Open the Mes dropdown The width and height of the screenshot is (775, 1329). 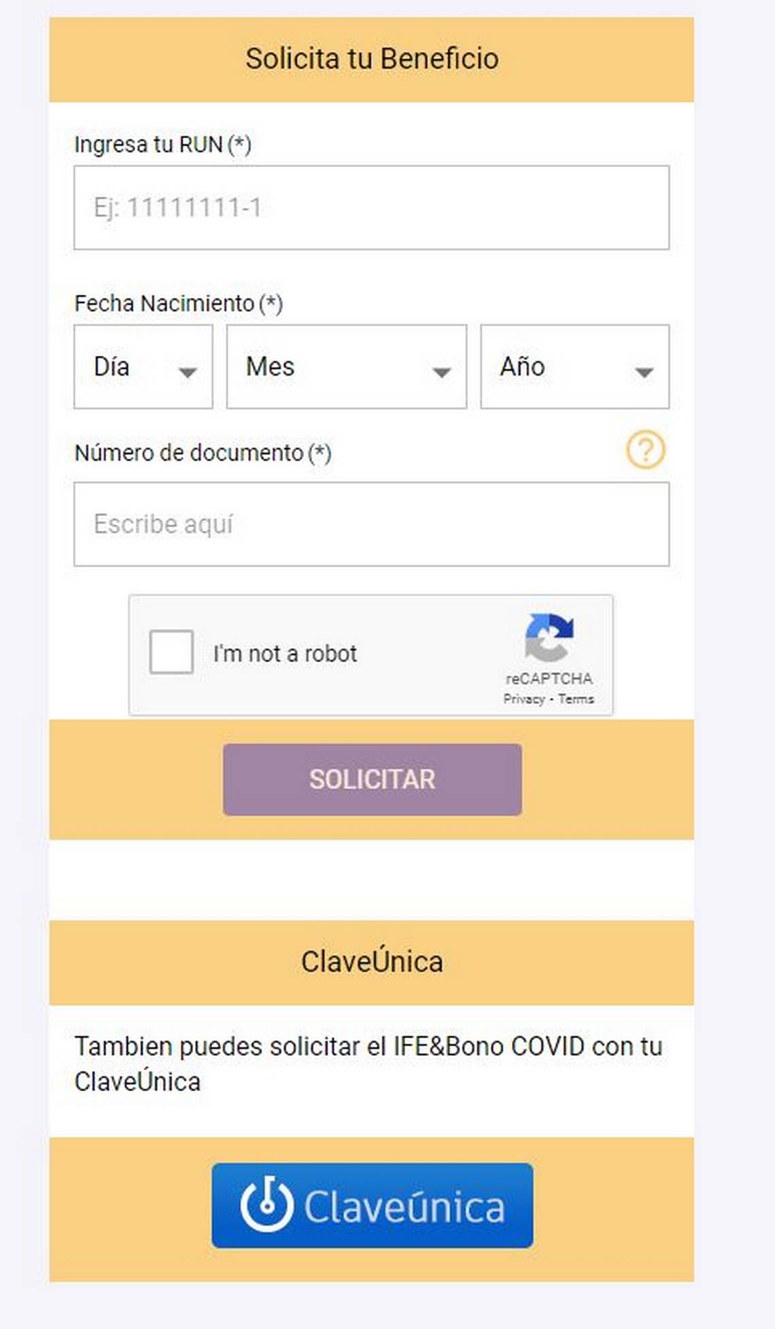347,367
